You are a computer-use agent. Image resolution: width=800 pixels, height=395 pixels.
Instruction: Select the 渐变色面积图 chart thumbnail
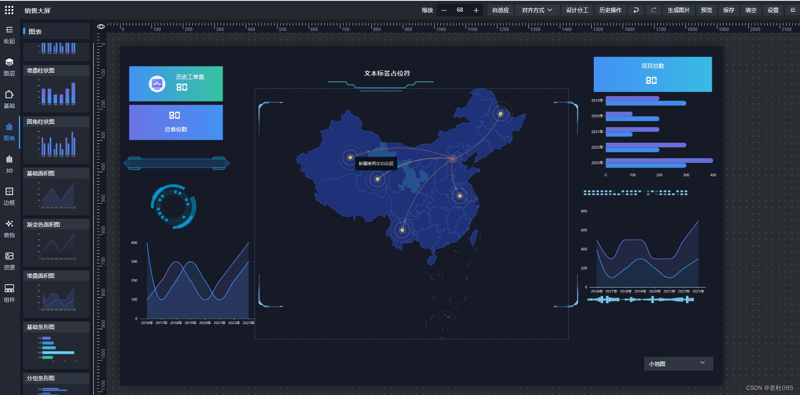[56, 243]
